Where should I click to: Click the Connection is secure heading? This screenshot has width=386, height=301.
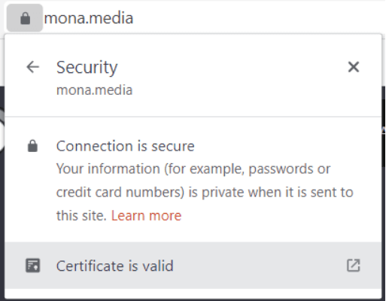point(125,146)
